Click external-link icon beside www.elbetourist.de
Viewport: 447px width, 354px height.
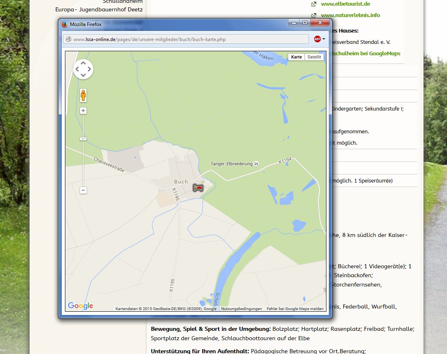pos(313,4)
